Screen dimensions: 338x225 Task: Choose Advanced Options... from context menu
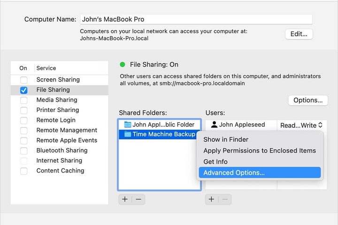pos(260,172)
